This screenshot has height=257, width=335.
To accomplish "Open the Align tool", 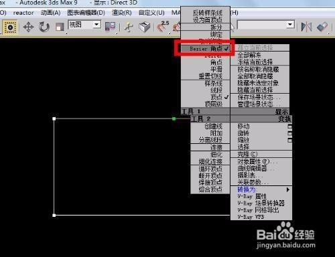I will click(322, 27).
